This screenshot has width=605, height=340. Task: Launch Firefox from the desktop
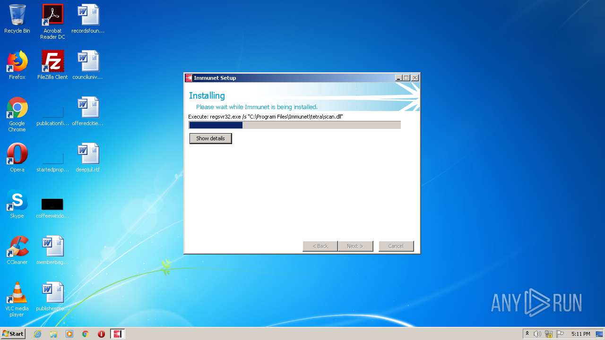(x=17, y=66)
